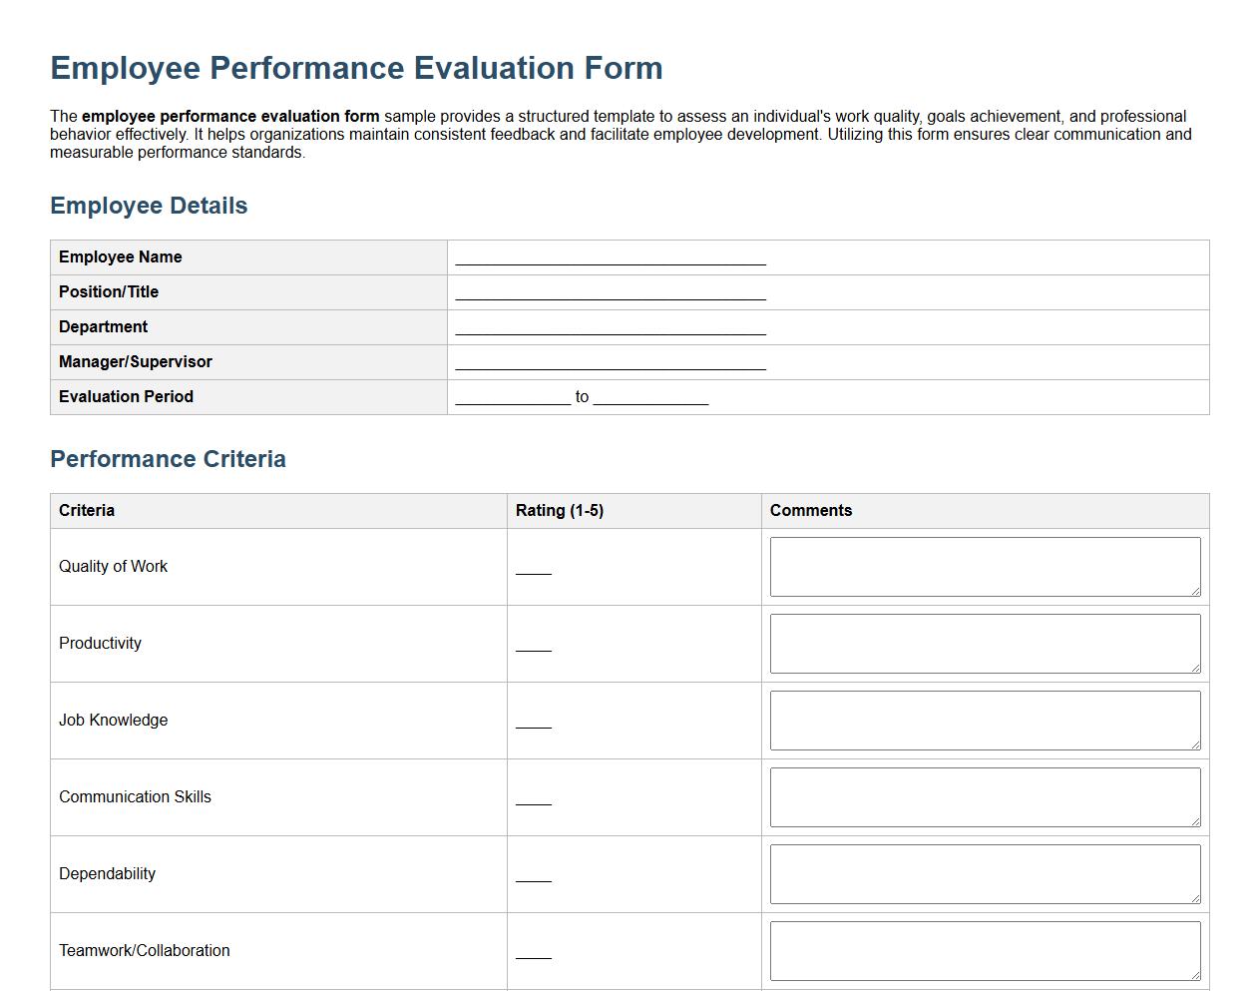Select the Employee Details section heading
The height and width of the screenshot is (991, 1260).
click(148, 206)
